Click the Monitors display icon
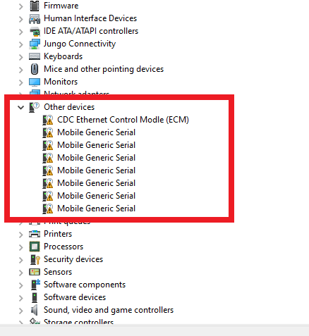The height and width of the screenshot is (336, 309). point(35,82)
